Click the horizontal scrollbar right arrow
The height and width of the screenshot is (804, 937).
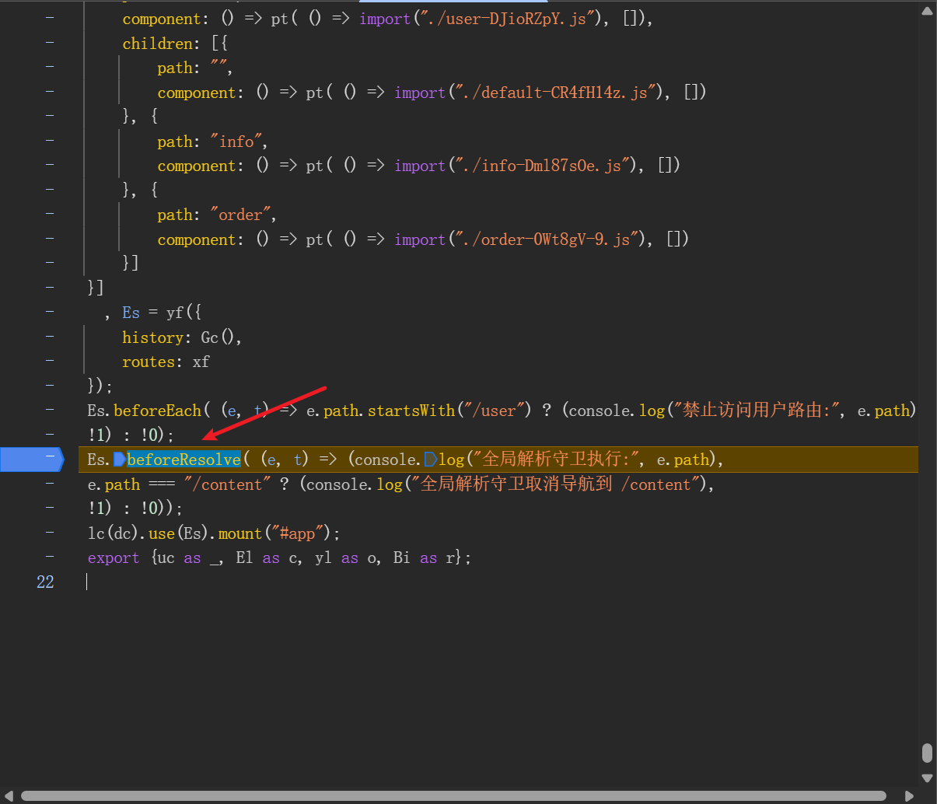click(x=909, y=795)
